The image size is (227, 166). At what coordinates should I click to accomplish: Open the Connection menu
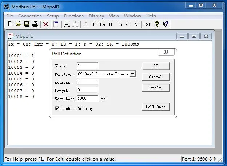click(30, 16)
